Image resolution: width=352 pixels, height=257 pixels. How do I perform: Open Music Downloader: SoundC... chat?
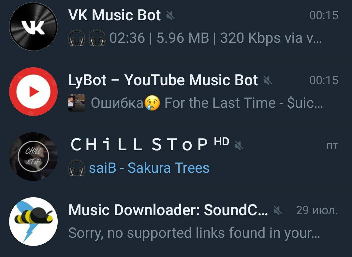click(x=168, y=210)
